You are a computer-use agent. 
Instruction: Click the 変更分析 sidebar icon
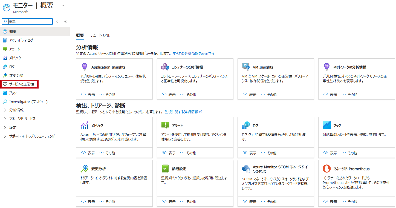click(x=5, y=75)
